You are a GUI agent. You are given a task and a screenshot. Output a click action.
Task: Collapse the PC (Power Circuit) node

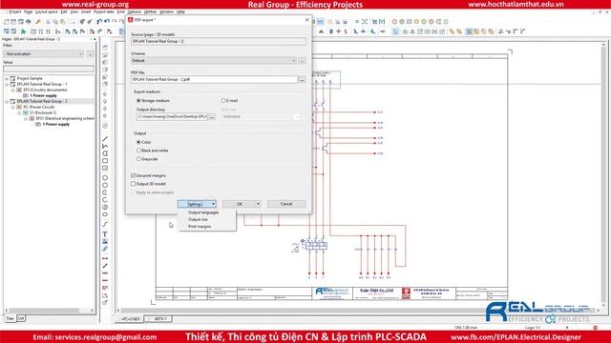[x=12, y=107]
